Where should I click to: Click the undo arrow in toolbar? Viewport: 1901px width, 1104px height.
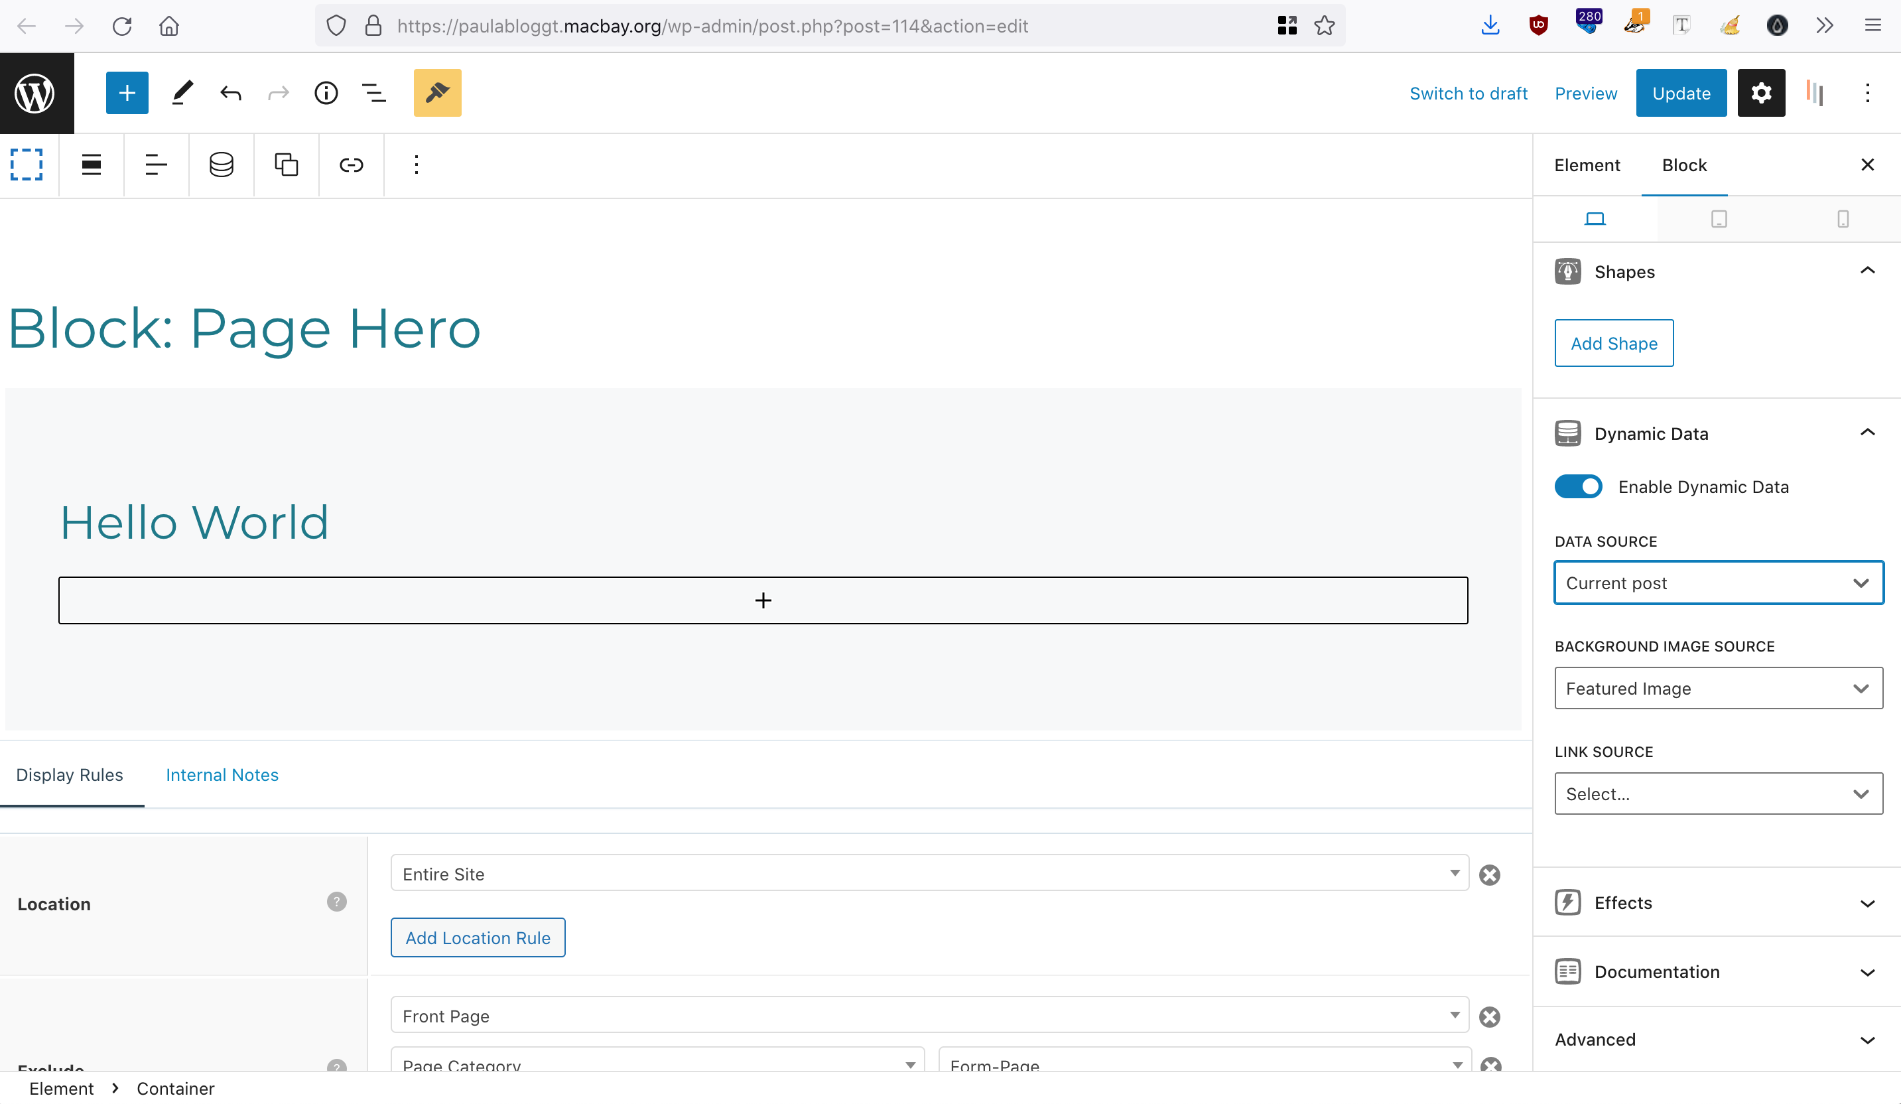tap(231, 93)
